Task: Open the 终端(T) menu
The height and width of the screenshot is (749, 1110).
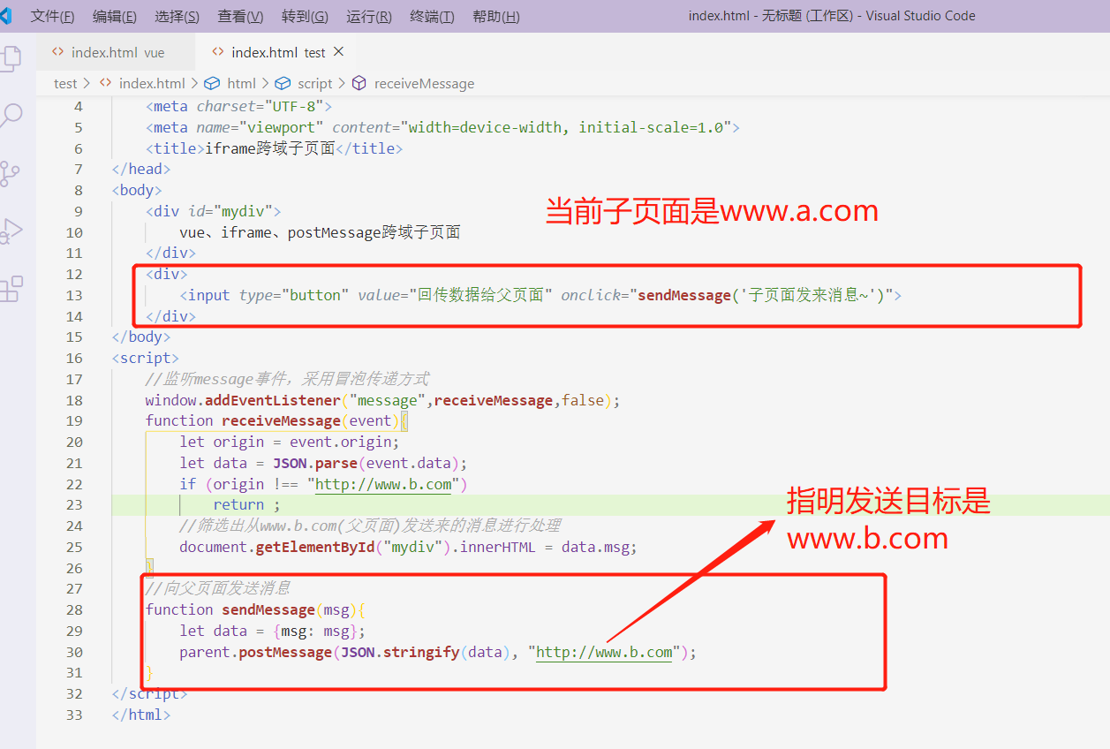Action: click(x=432, y=16)
